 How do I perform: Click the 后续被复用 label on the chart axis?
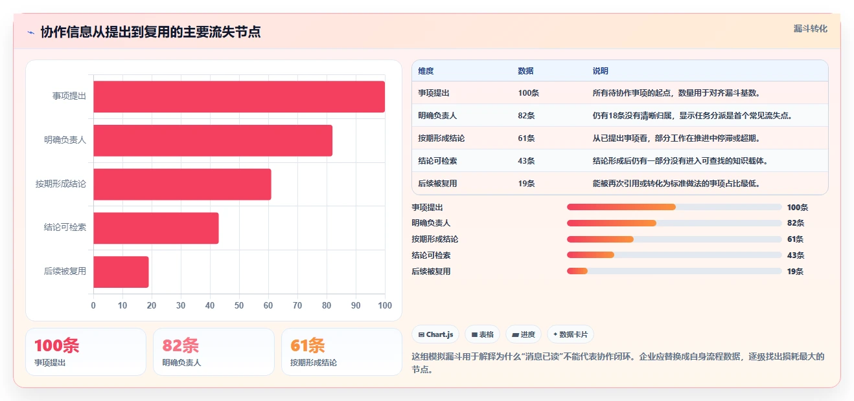coord(65,272)
